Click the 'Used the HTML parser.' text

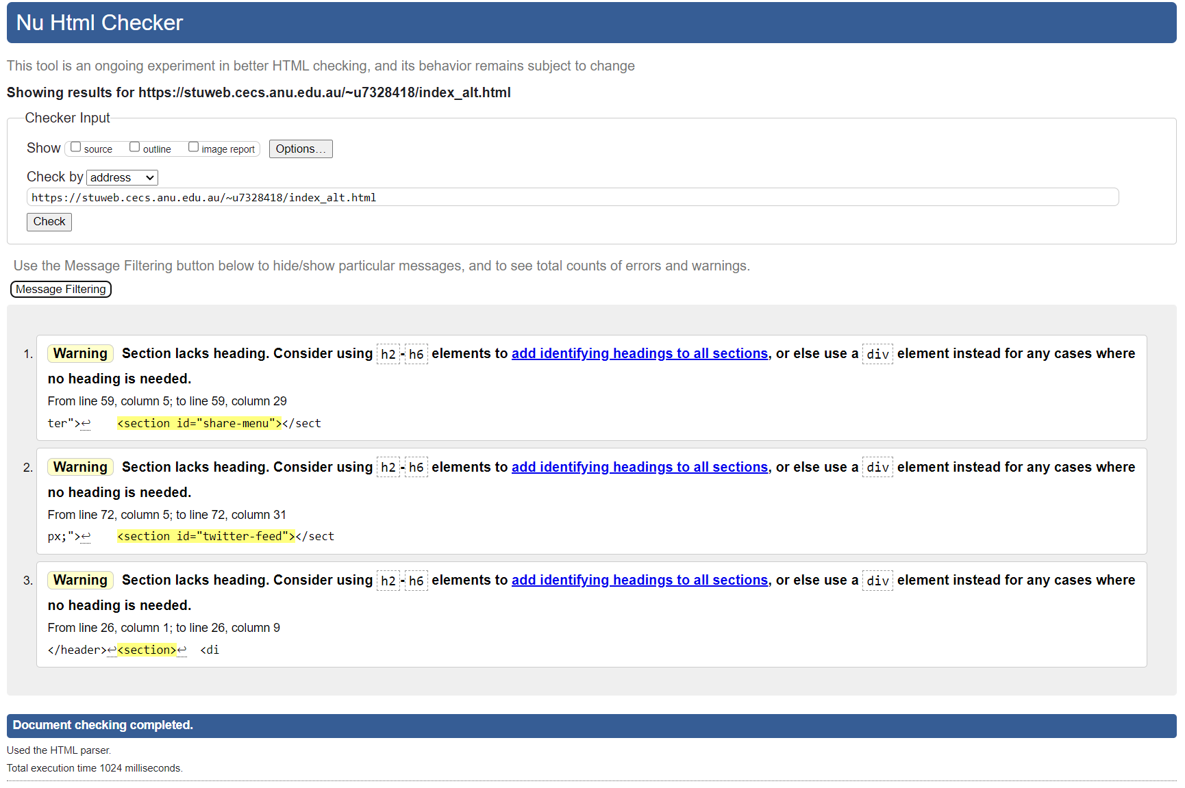coord(59,750)
